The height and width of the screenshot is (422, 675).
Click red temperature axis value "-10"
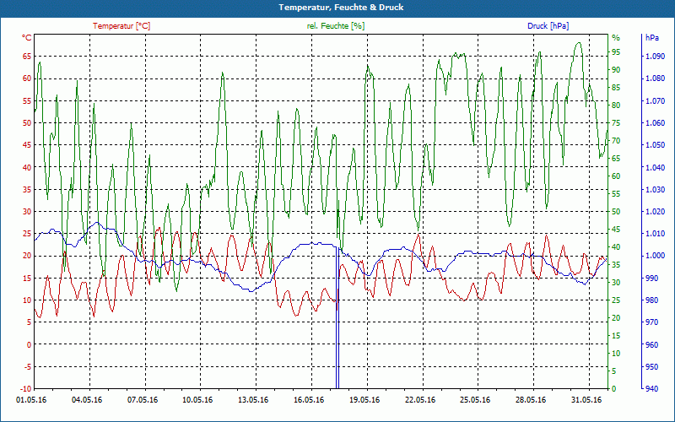point(25,389)
